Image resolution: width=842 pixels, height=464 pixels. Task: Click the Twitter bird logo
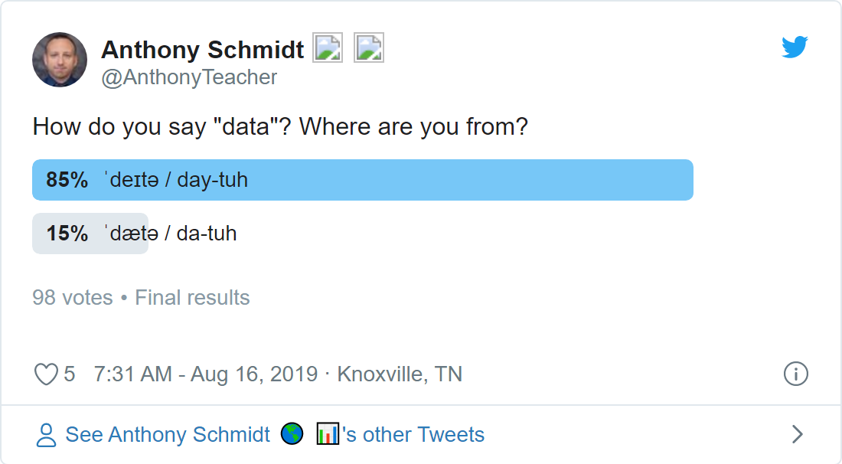click(x=795, y=47)
